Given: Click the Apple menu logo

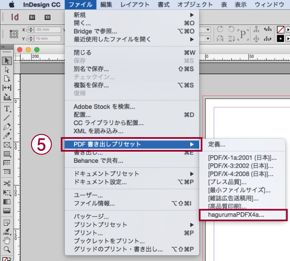Looking at the screenshot, I should point(12,5).
